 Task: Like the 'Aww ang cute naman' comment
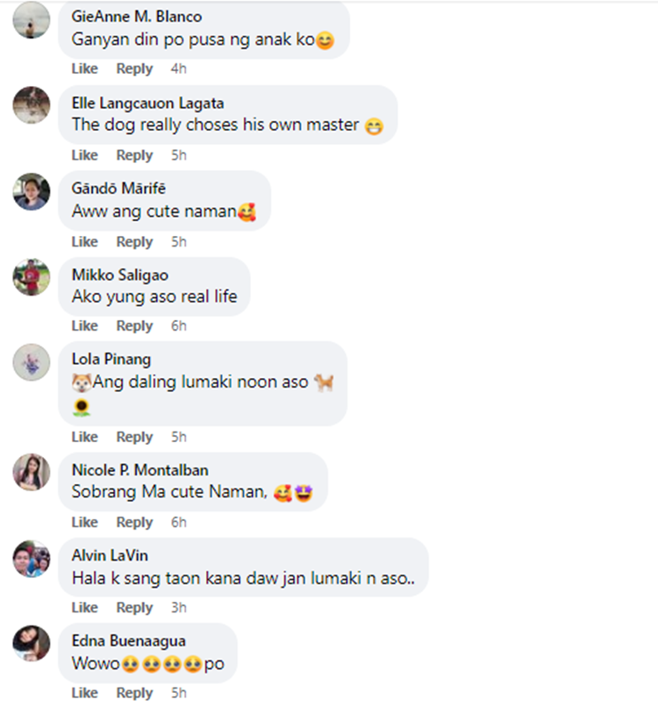click(x=85, y=242)
